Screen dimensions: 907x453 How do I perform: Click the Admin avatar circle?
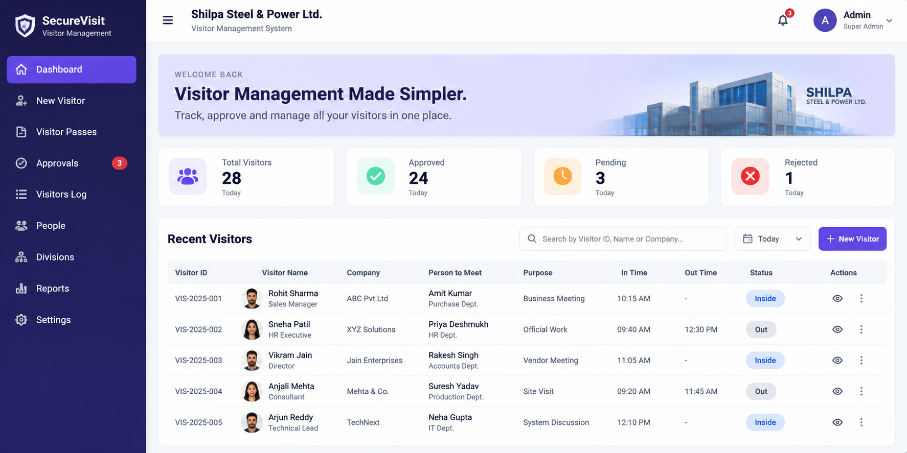(x=825, y=20)
